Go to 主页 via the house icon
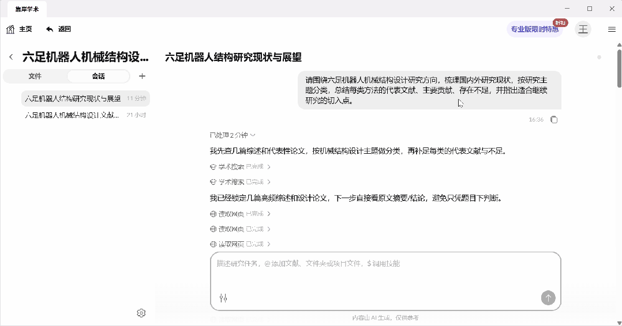The width and height of the screenshot is (622, 326). click(11, 29)
